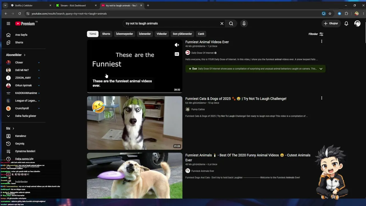
Task: Unmute the video preview thumbnail
Action: (177, 45)
